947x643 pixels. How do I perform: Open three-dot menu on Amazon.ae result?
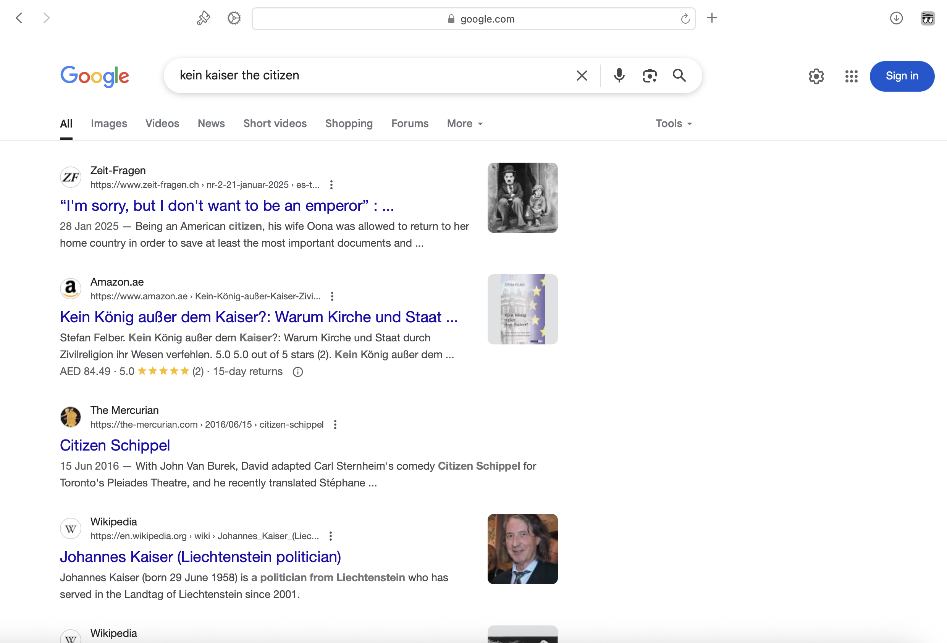point(332,296)
